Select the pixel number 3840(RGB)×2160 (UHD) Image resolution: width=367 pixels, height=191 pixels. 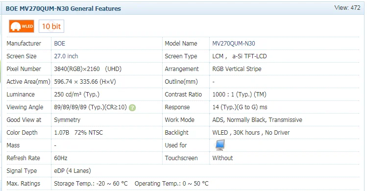pyautogui.click(x=88, y=69)
